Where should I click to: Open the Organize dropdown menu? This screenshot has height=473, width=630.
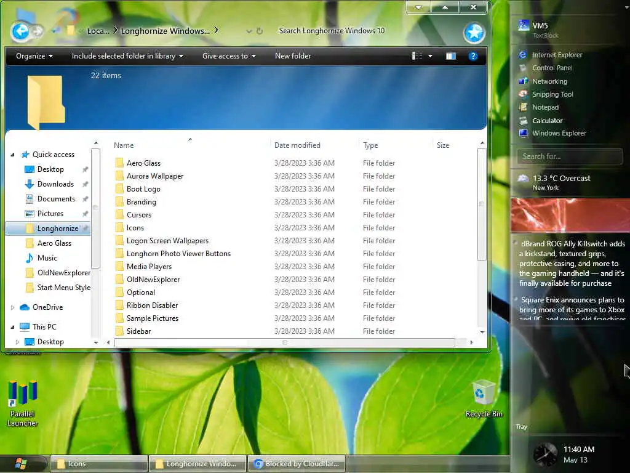34,56
